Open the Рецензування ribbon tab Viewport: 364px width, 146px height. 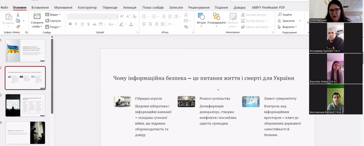[199, 7]
